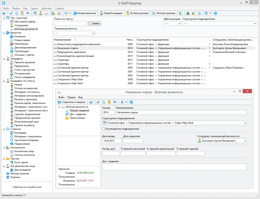Collapse the Кандидаты по статусу tree node
The image size is (260, 199).
click(x=4, y=81)
